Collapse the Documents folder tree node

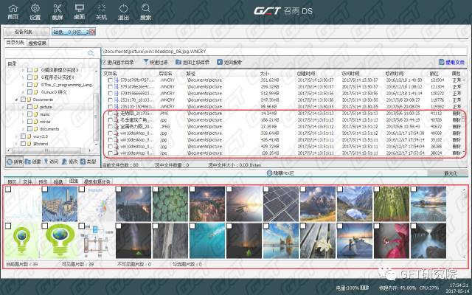[16, 99]
